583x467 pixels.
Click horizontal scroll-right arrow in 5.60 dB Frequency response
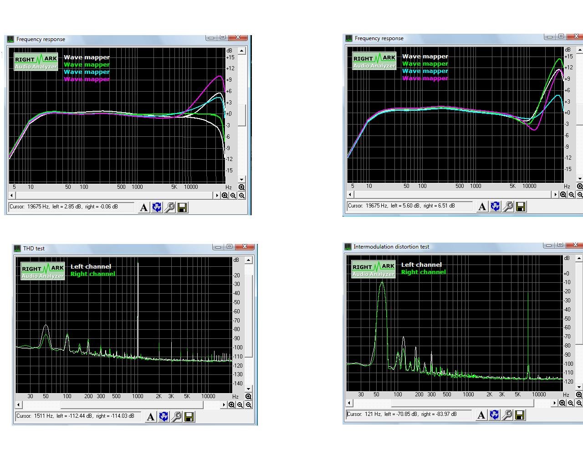click(556, 194)
